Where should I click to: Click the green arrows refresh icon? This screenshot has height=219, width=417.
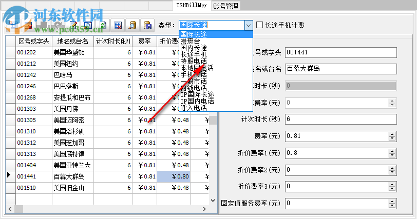(103, 26)
